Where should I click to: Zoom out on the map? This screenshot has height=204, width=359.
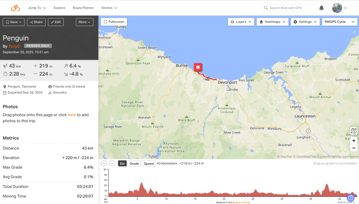(x=353, y=148)
